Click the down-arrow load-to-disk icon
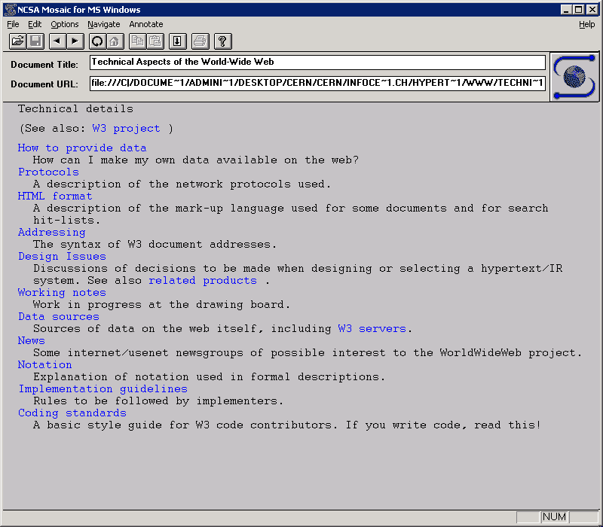The image size is (603, 527). 178,41
